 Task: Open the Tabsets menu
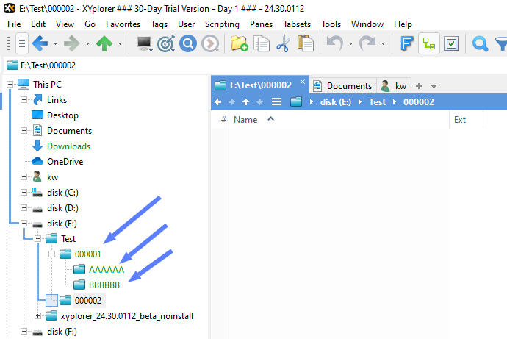pyautogui.click(x=297, y=24)
